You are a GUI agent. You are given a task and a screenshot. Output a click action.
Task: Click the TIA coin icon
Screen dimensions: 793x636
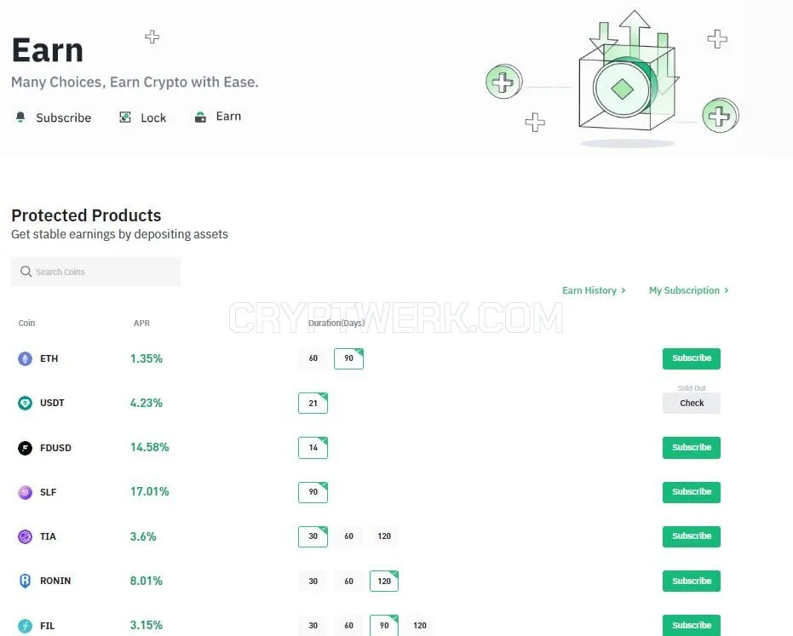click(x=25, y=536)
